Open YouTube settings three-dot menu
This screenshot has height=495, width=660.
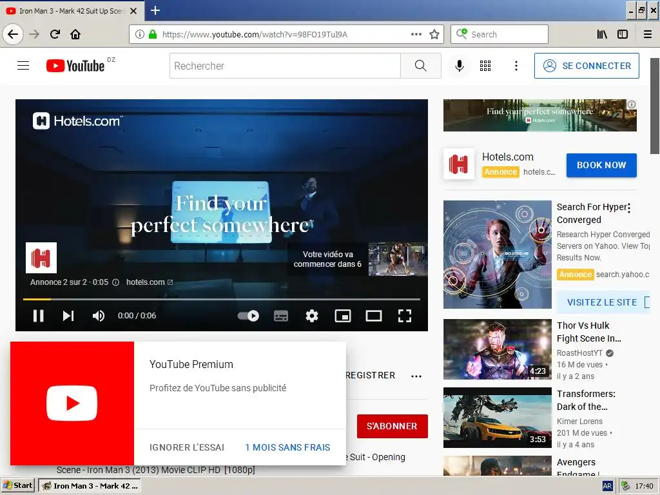pos(516,66)
